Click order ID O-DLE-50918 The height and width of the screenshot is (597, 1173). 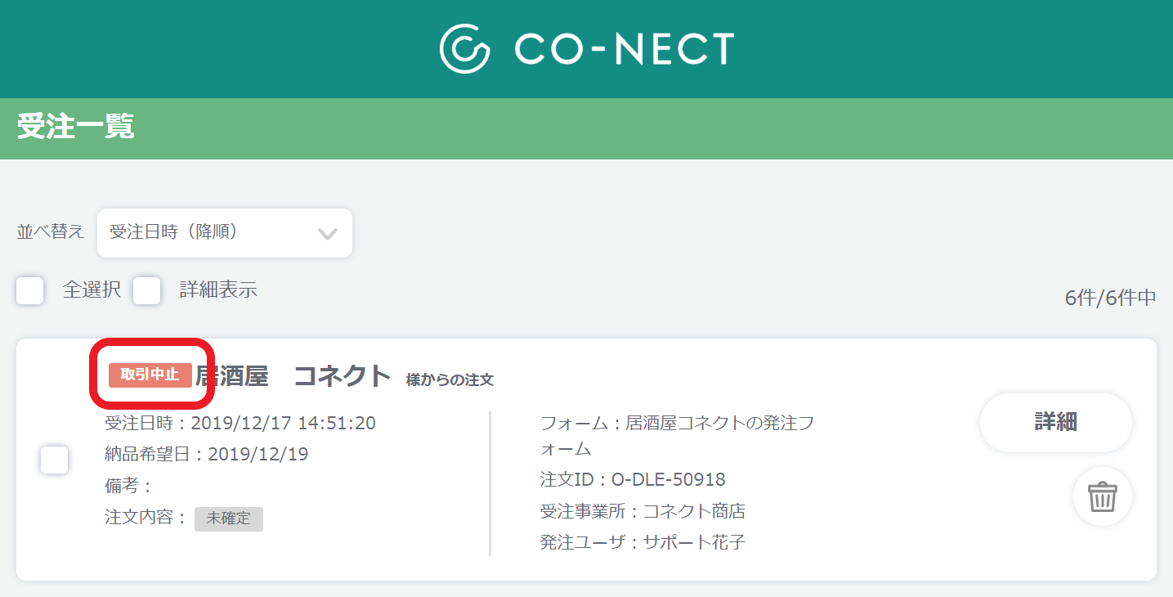click(x=669, y=480)
